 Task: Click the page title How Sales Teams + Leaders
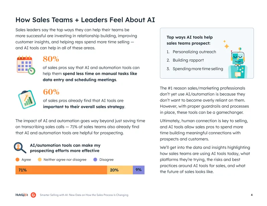pos(85,20)
